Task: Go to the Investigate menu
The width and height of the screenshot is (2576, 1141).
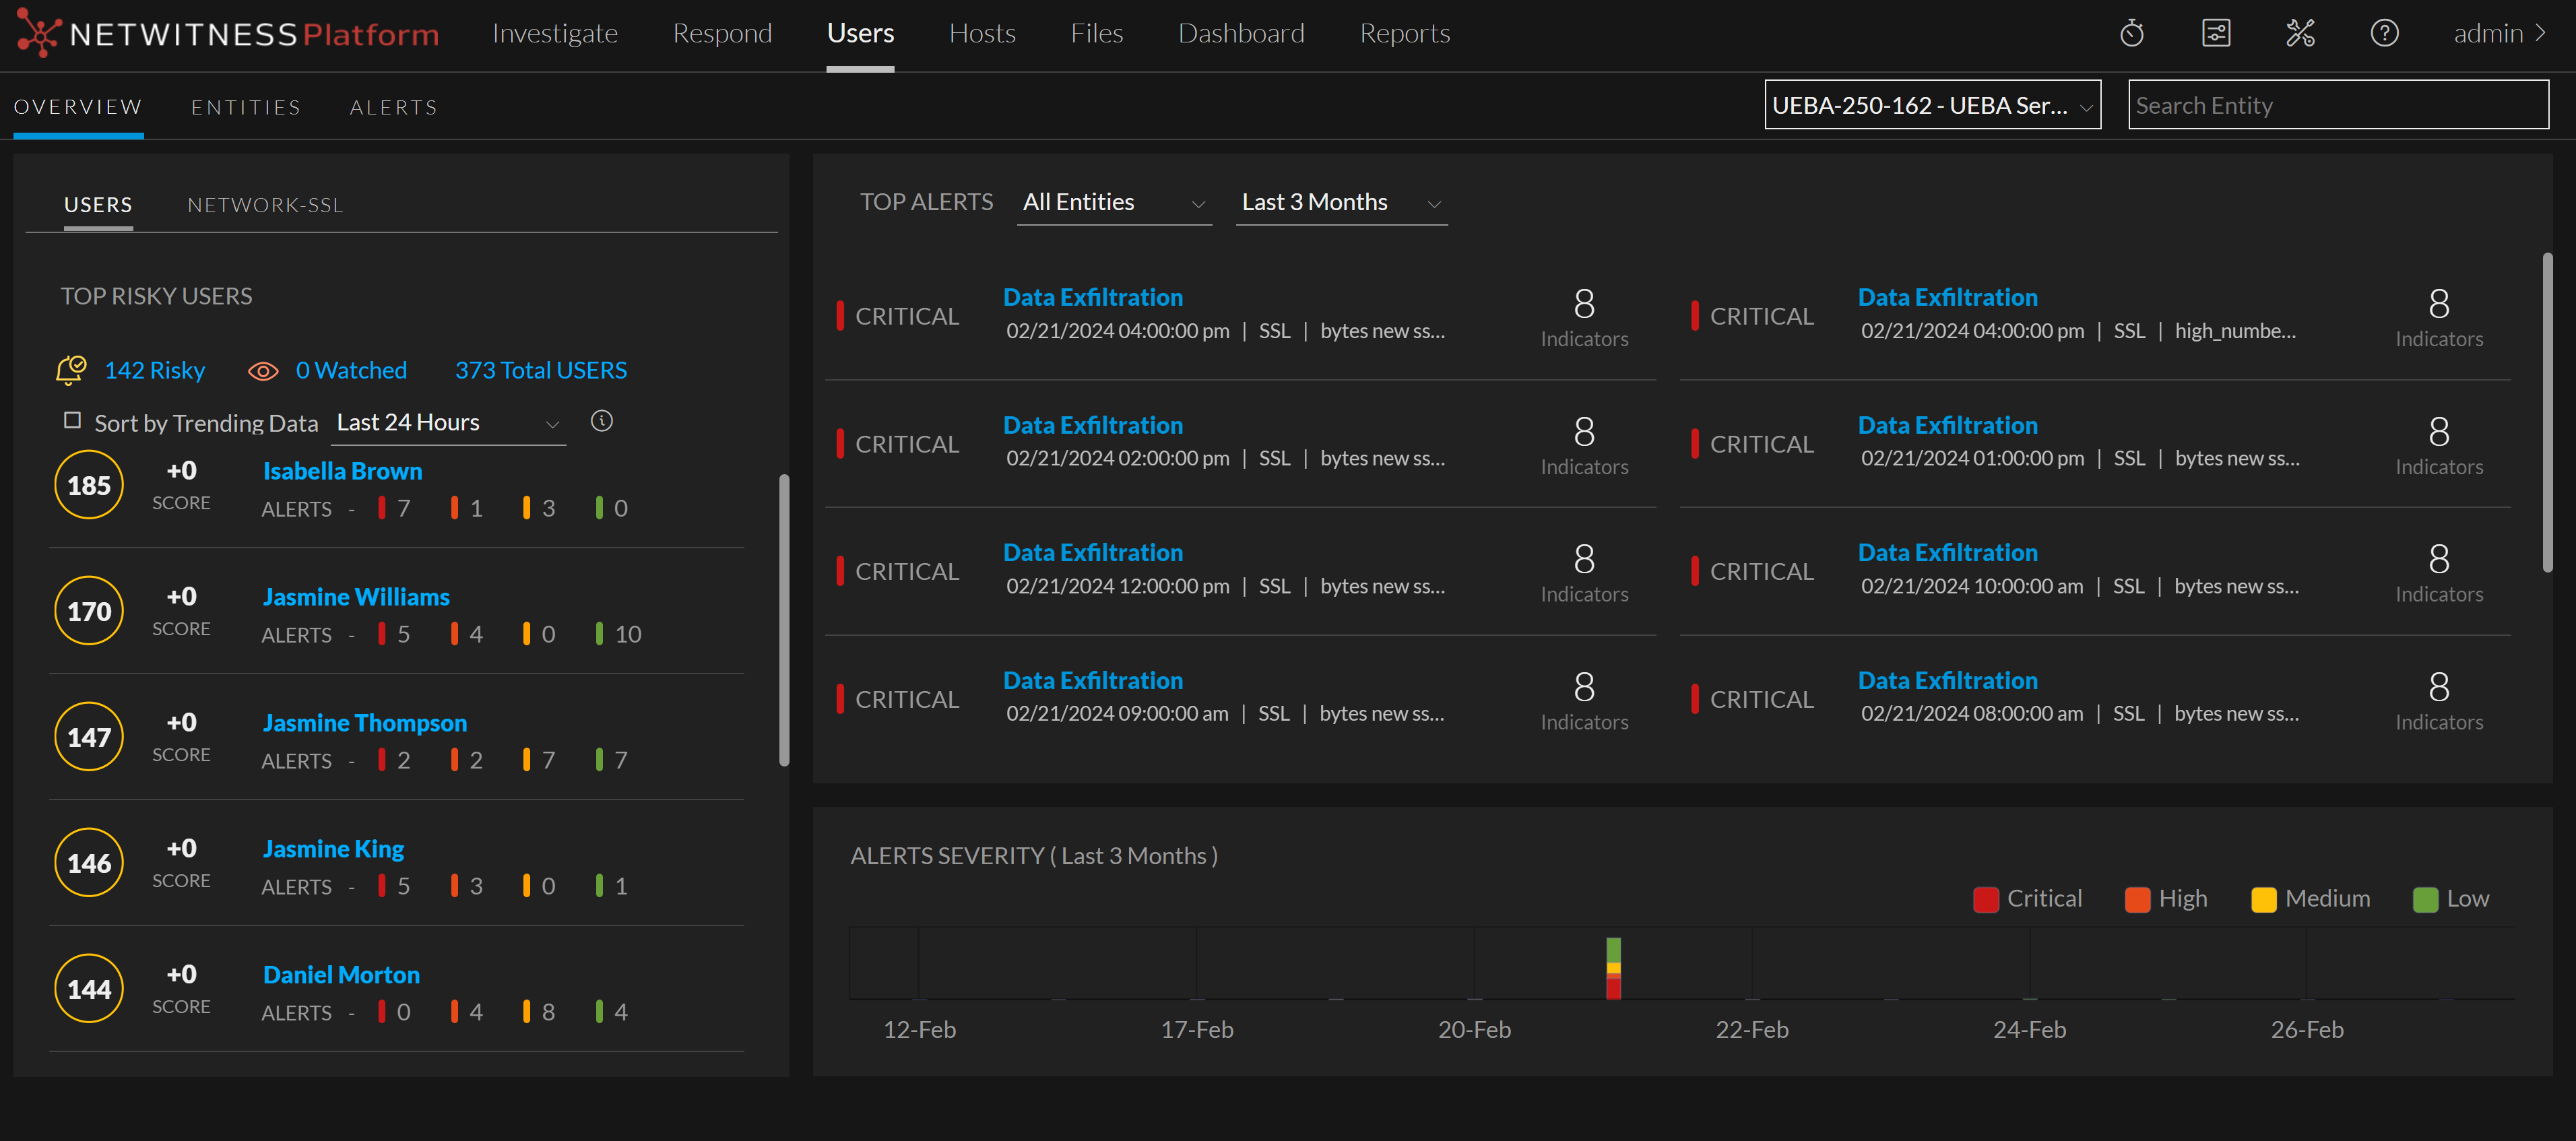Action: tap(555, 33)
